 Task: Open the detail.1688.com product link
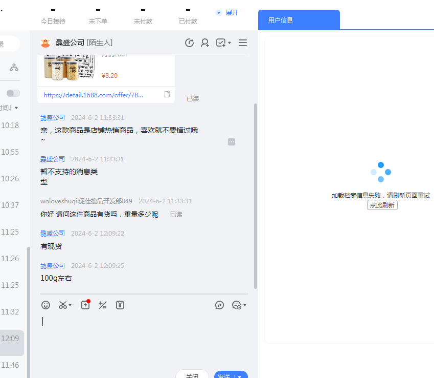(94, 95)
